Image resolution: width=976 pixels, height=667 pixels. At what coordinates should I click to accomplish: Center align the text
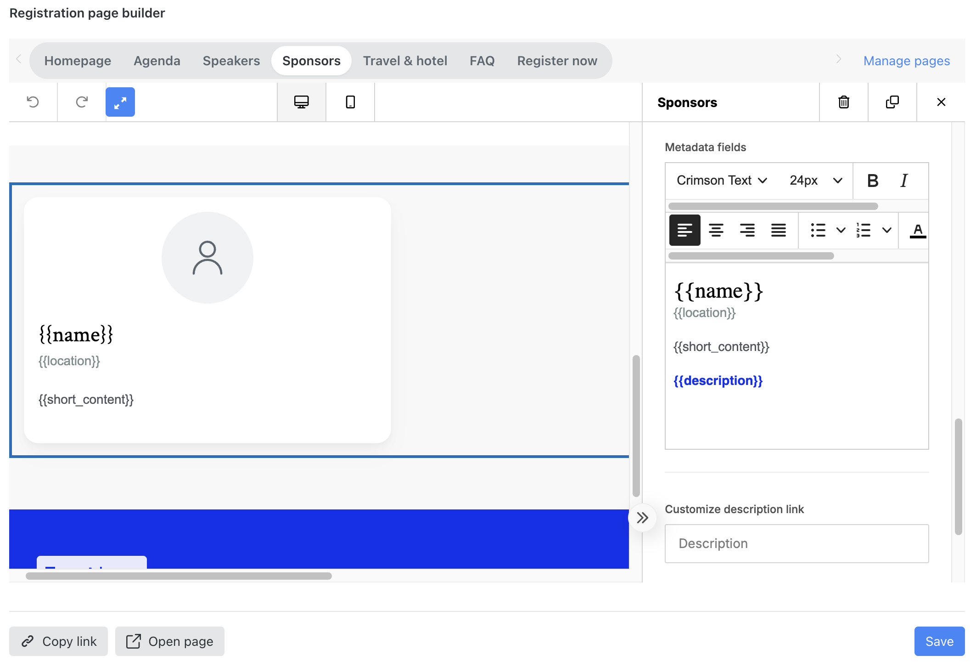716,230
